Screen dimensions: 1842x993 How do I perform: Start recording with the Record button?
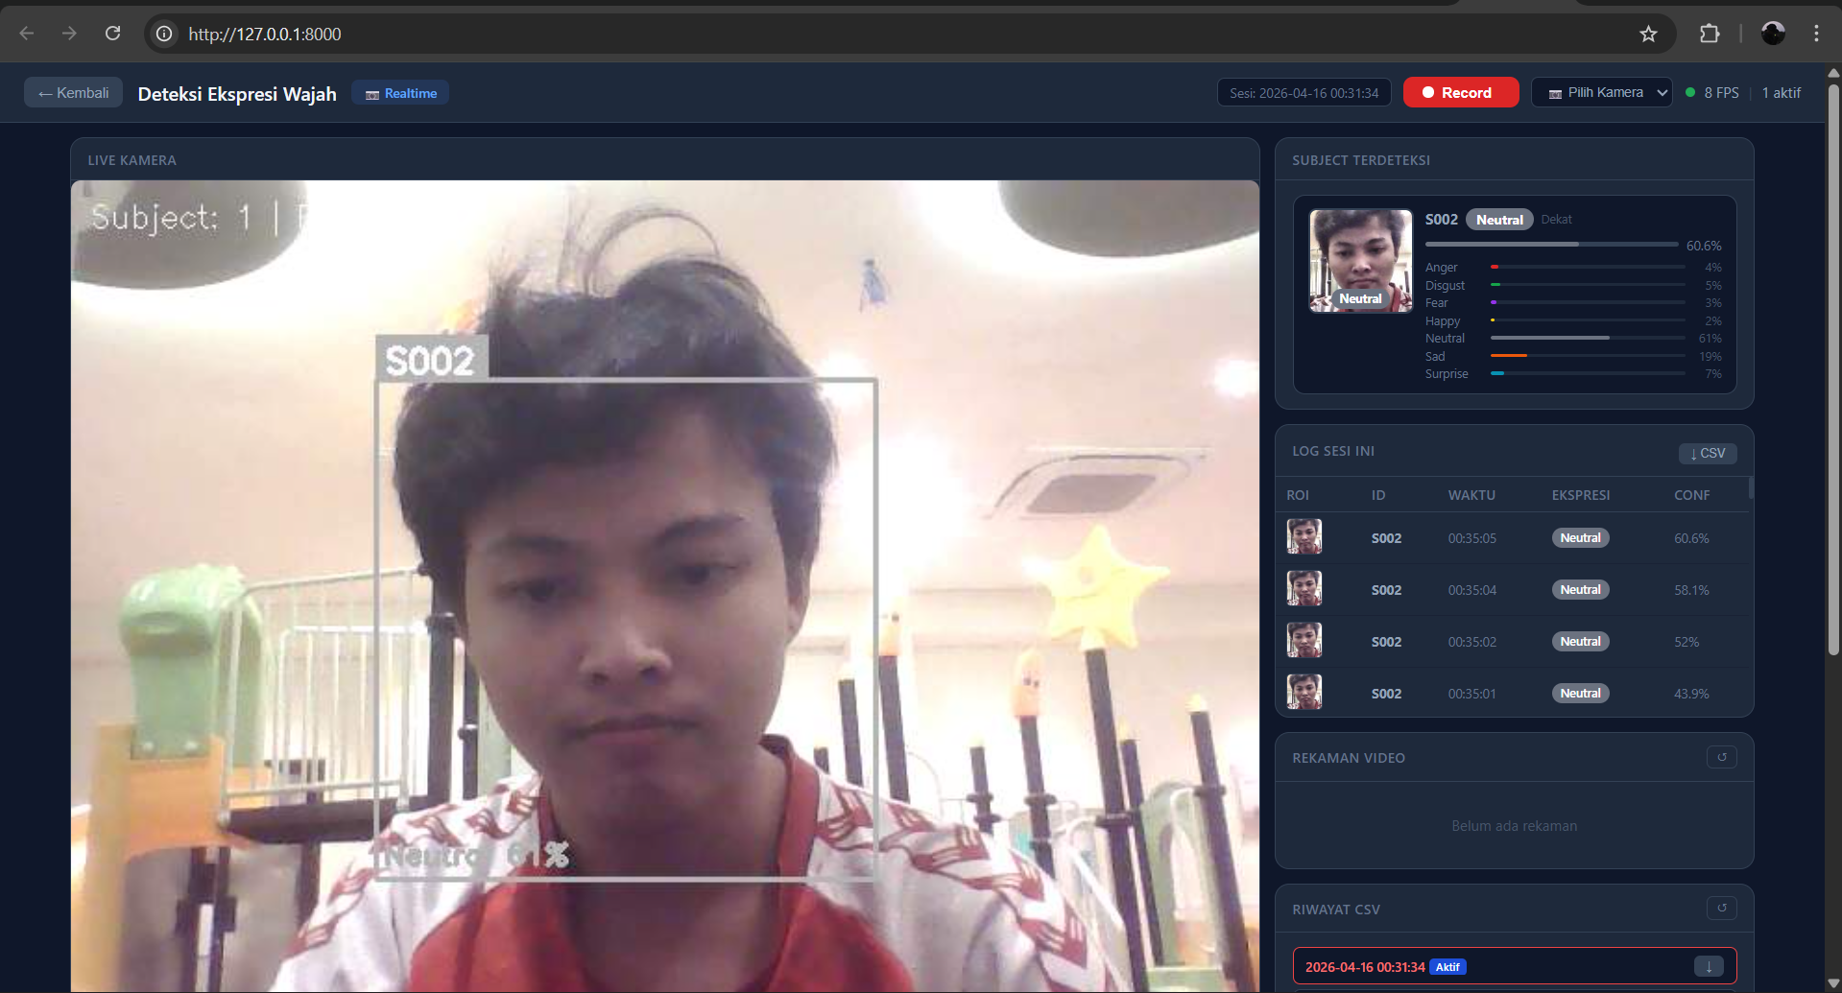click(1460, 92)
